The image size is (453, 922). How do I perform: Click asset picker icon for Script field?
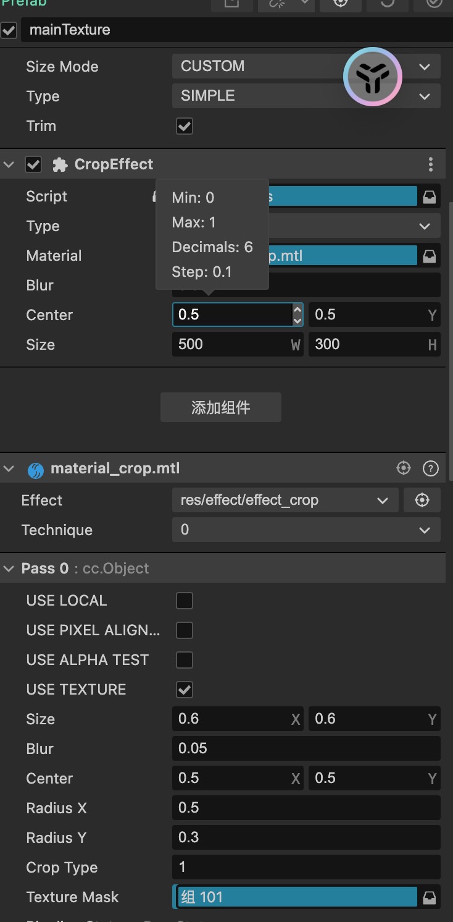click(x=429, y=197)
